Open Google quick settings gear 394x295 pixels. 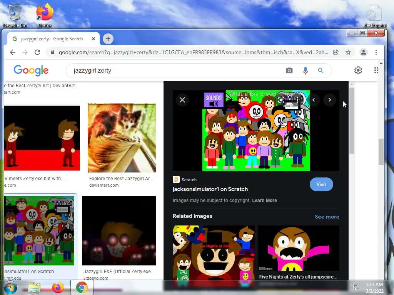tap(358, 71)
